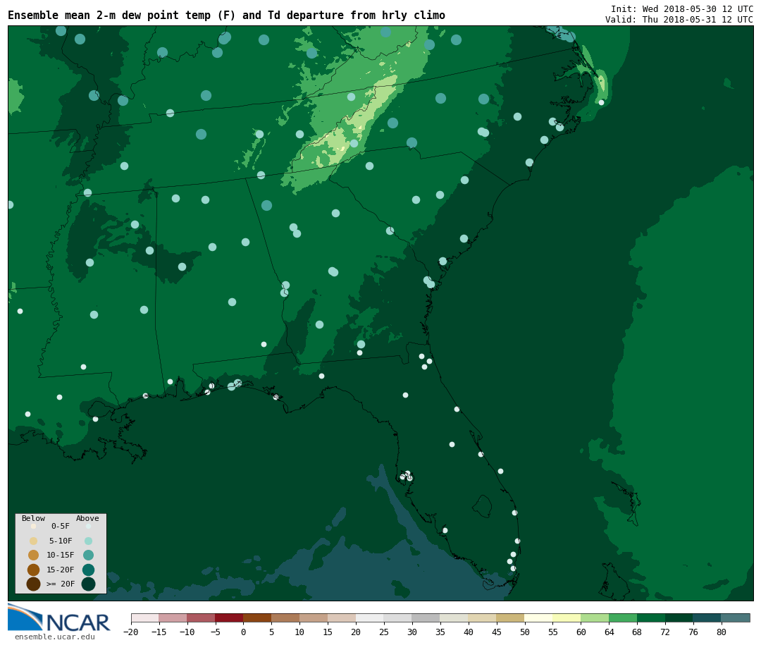The image size is (761, 645).
Task: Click the 'Below' legend column heading
Action: (34, 518)
